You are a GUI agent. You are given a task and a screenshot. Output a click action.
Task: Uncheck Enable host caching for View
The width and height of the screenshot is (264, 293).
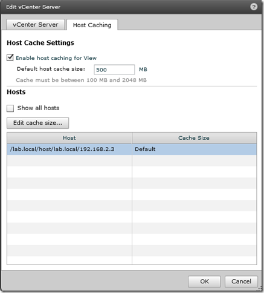10,58
